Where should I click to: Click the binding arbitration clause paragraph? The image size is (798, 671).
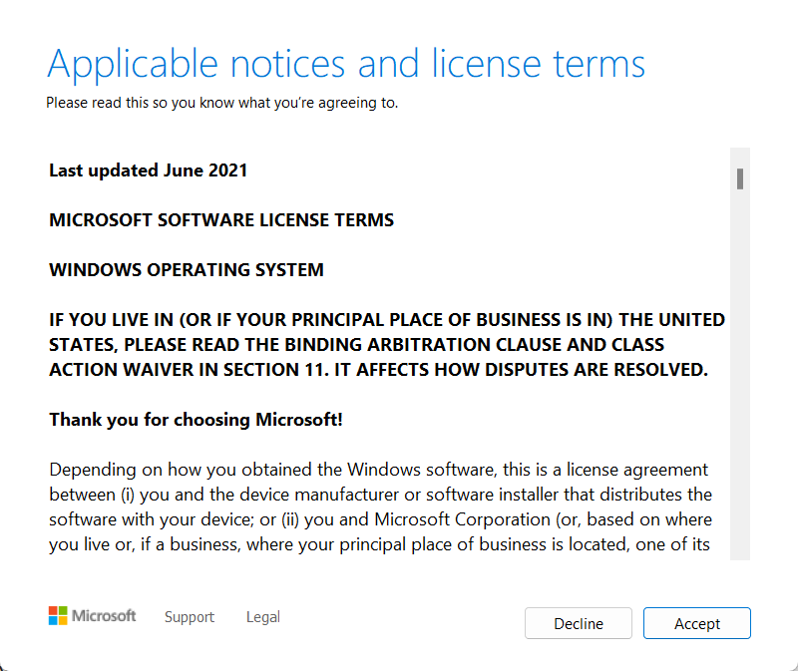point(387,344)
